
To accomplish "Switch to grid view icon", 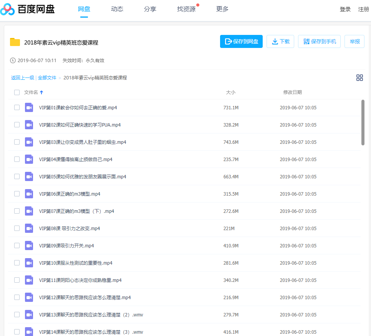I will pyautogui.click(x=359, y=78).
